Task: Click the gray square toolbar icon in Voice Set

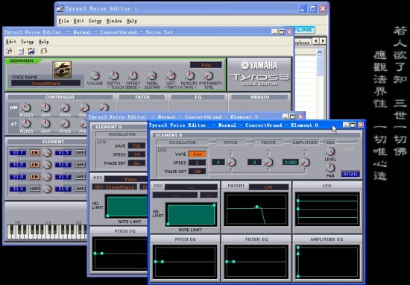Action: point(21,51)
